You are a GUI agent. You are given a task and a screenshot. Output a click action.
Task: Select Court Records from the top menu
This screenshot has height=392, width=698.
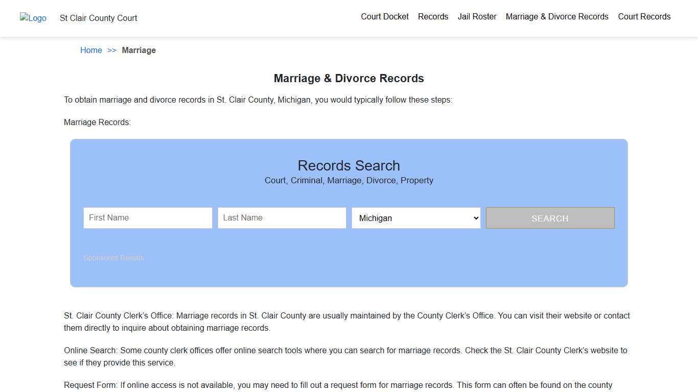point(644,16)
